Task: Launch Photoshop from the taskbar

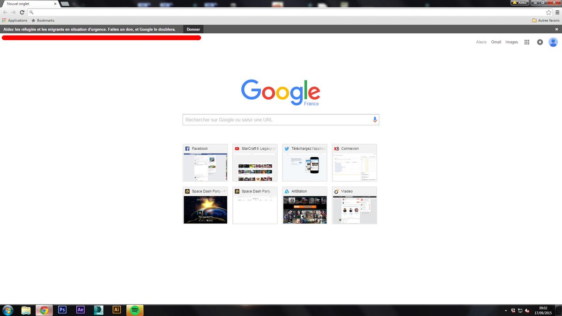Action: coord(62,310)
